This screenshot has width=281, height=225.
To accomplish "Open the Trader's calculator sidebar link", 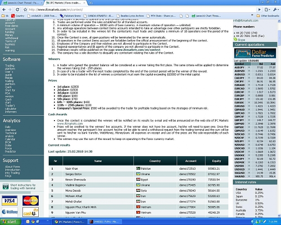I will coord(11,107).
